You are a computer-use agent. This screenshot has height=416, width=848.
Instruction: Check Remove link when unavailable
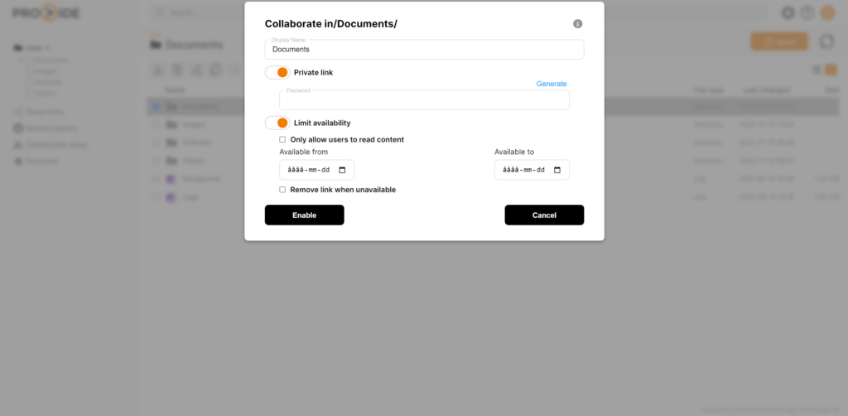[282, 190]
